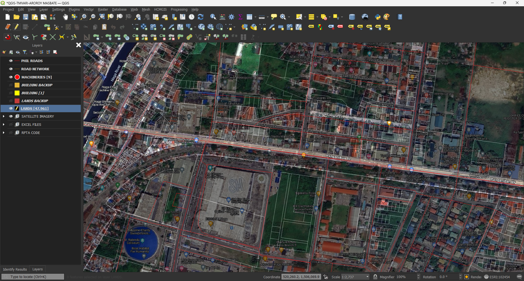Select the Identify Features tool
Viewport: 524px width, 281px height.
tap(213, 17)
